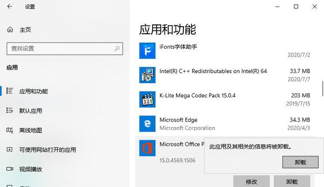Click the 离线地图 map icon
Image resolution: width=324 pixels, height=187 pixels.
coord(9,130)
